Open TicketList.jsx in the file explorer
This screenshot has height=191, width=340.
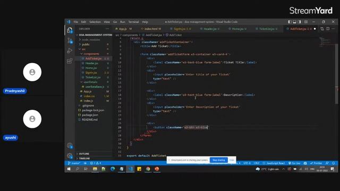[x=93, y=77]
